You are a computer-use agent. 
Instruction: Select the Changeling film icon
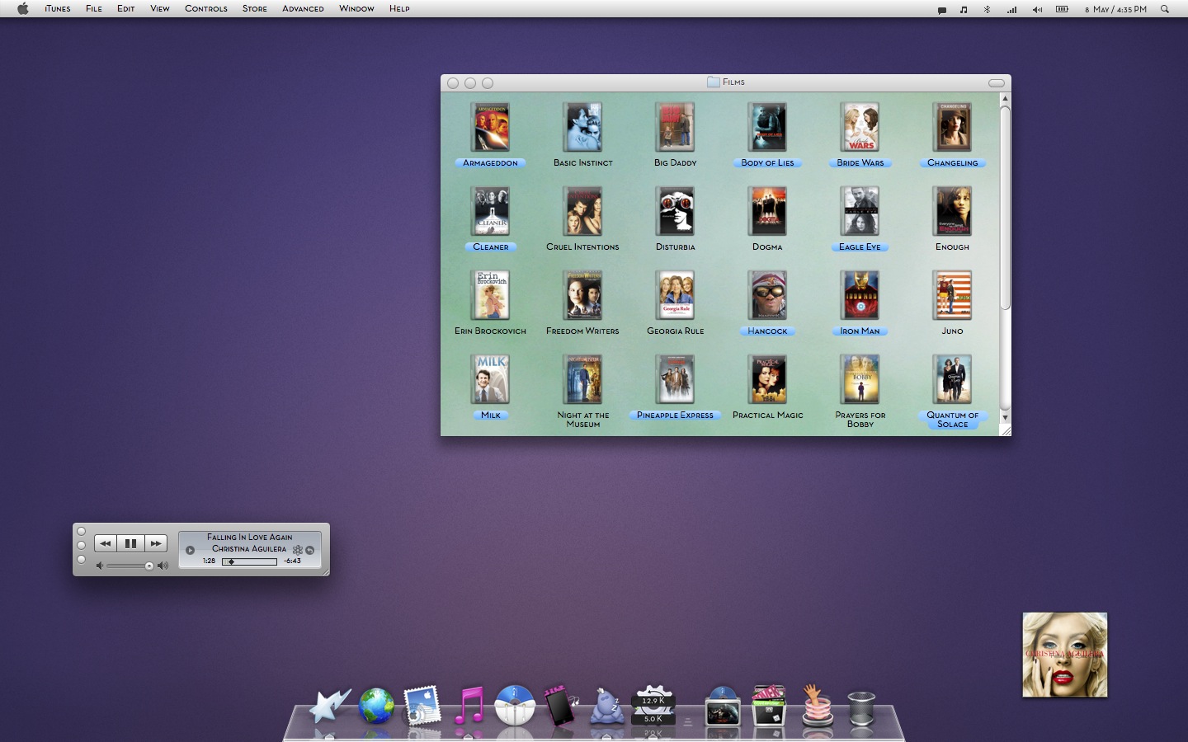[x=953, y=127]
